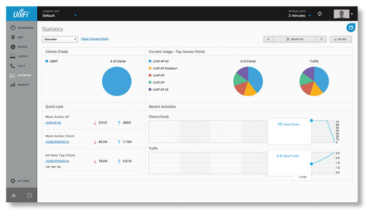Screen dimensions: 368x216
Task: Click the '75 Total Clients' tooltip text
Action: click(288, 124)
